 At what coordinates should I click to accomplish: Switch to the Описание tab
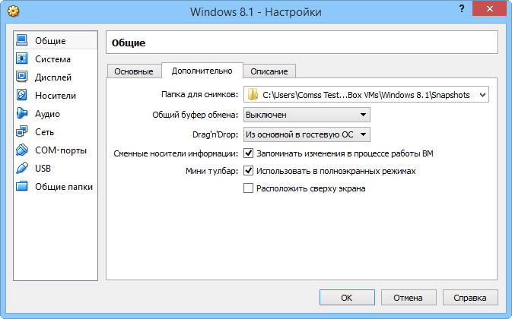click(x=269, y=71)
